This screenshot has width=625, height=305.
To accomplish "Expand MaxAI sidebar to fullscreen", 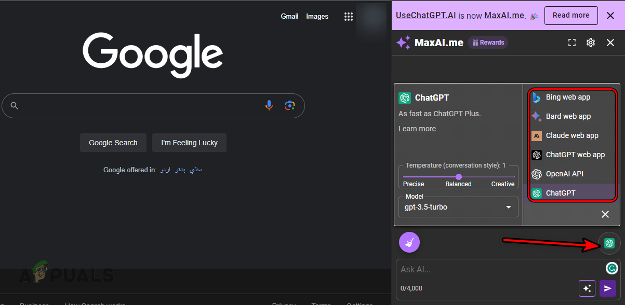I will click(x=572, y=43).
